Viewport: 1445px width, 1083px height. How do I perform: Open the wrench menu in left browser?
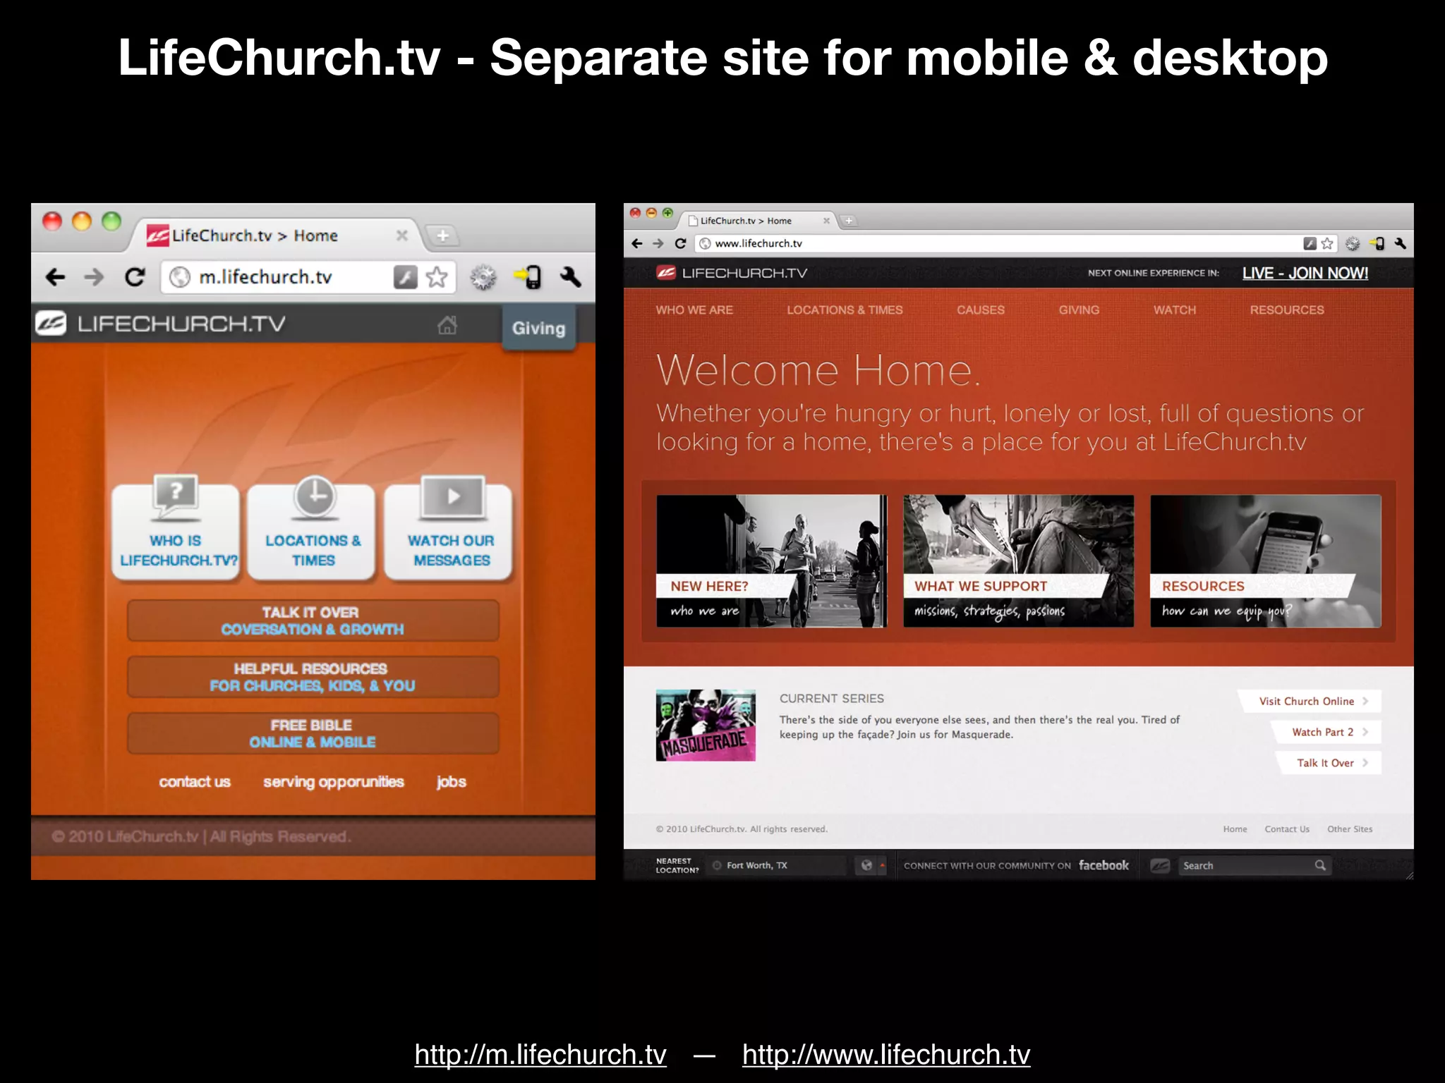pyautogui.click(x=571, y=277)
